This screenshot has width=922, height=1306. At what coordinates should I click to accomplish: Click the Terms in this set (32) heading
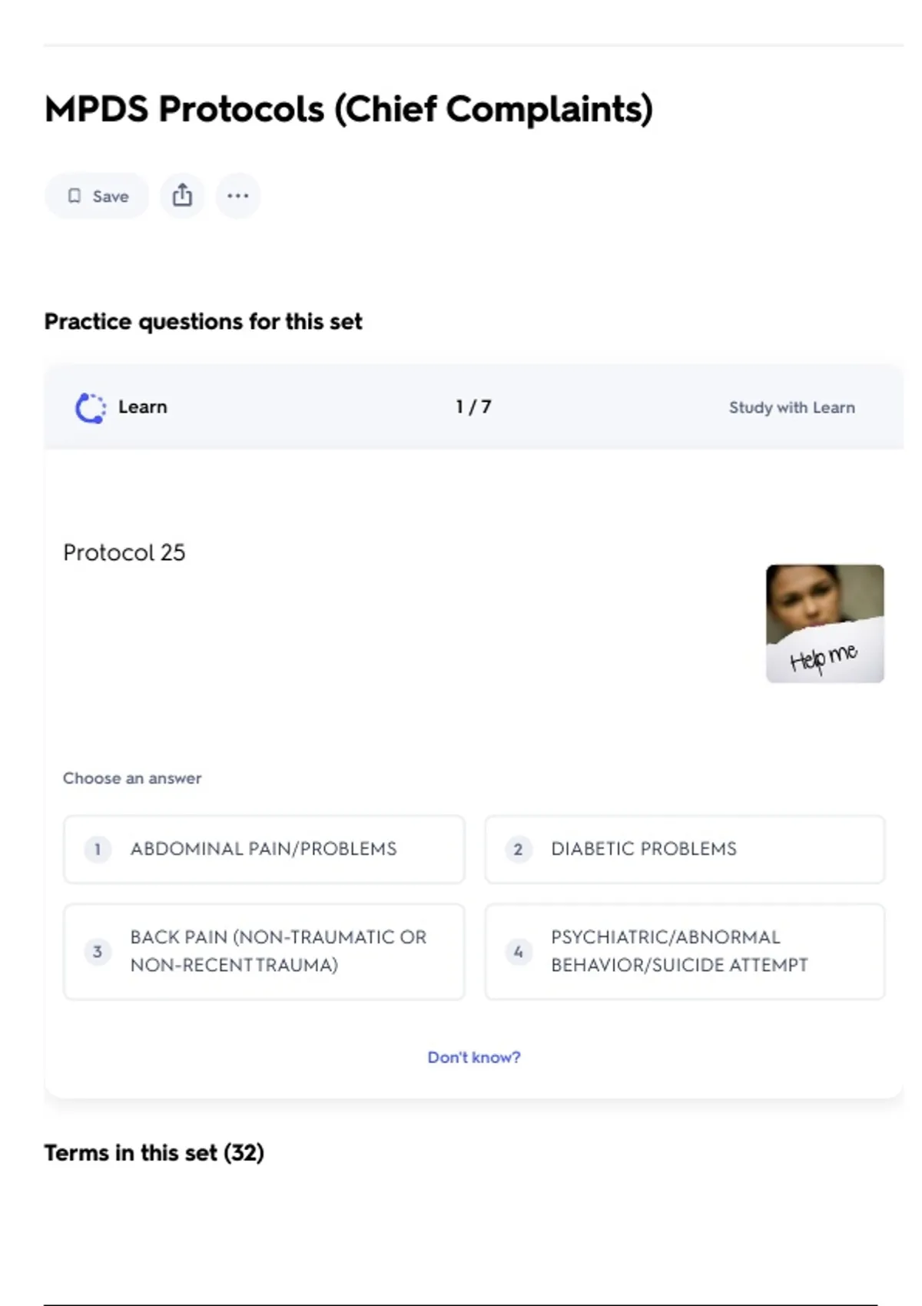click(154, 1152)
